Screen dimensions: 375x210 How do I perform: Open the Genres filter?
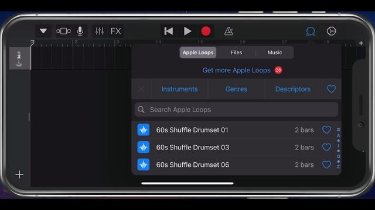click(x=236, y=89)
